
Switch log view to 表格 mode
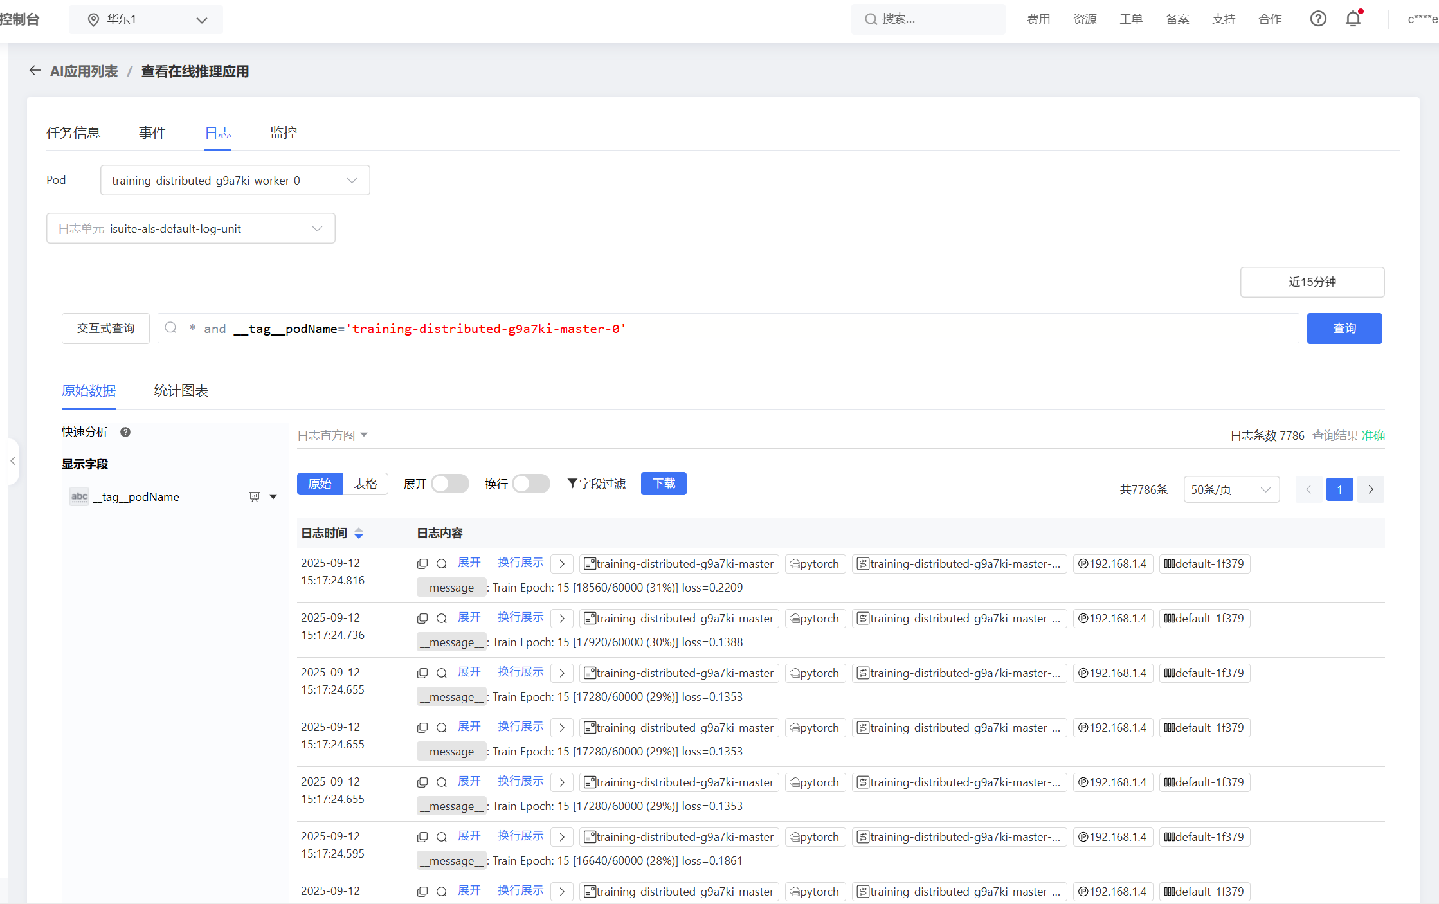click(365, 484)
